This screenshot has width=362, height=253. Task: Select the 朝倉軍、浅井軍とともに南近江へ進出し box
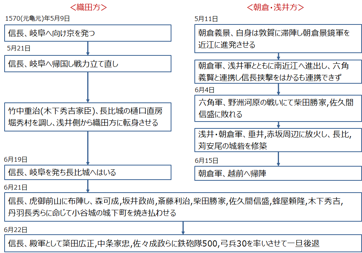[278, 71]
